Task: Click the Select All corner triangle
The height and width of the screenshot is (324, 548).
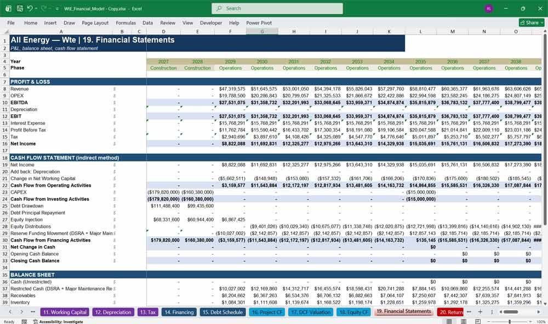Action: (x=5, y=32)
